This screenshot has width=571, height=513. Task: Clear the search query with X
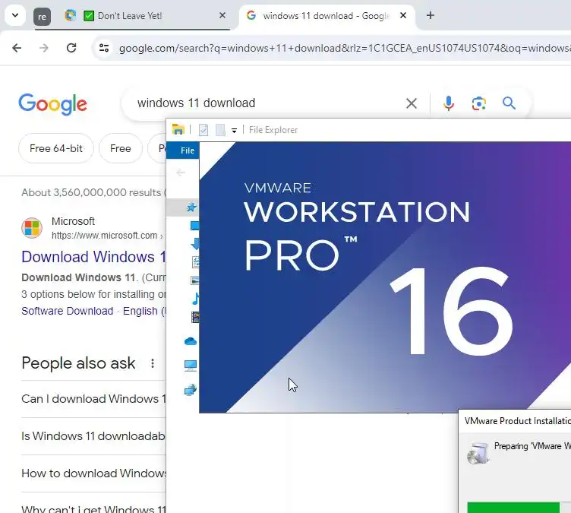tap(411, 103)
